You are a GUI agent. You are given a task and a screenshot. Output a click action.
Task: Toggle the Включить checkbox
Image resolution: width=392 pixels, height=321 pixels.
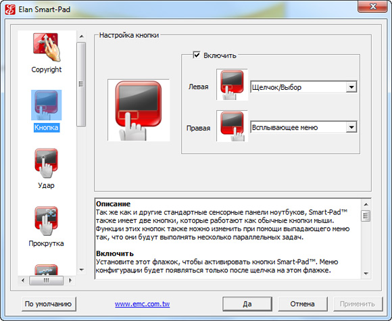point(197,55)
